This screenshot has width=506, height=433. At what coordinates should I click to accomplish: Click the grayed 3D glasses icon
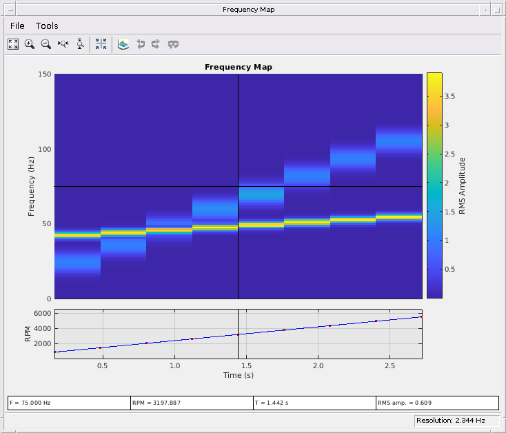[x=174, y=44]
